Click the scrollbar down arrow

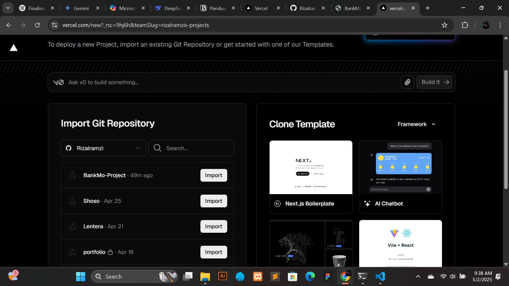[x=506, y=264]
